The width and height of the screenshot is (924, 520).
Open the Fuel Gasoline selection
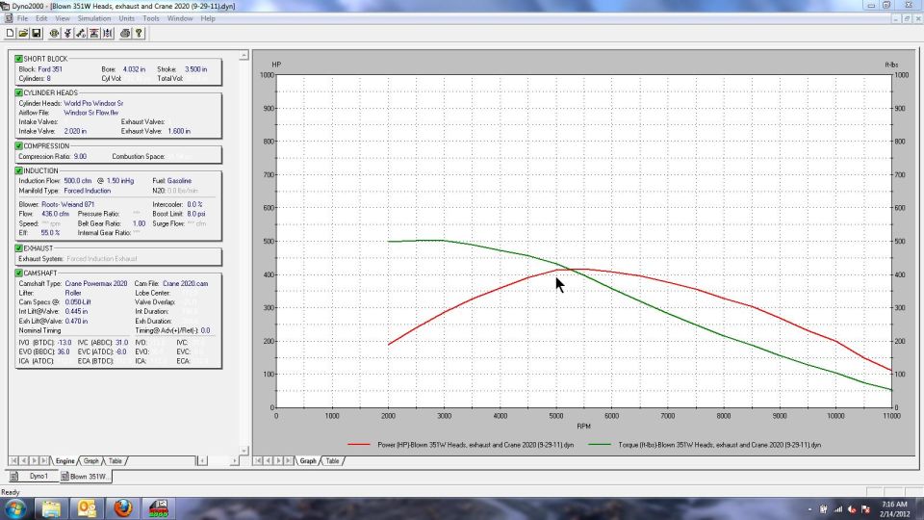pos(179,180)
